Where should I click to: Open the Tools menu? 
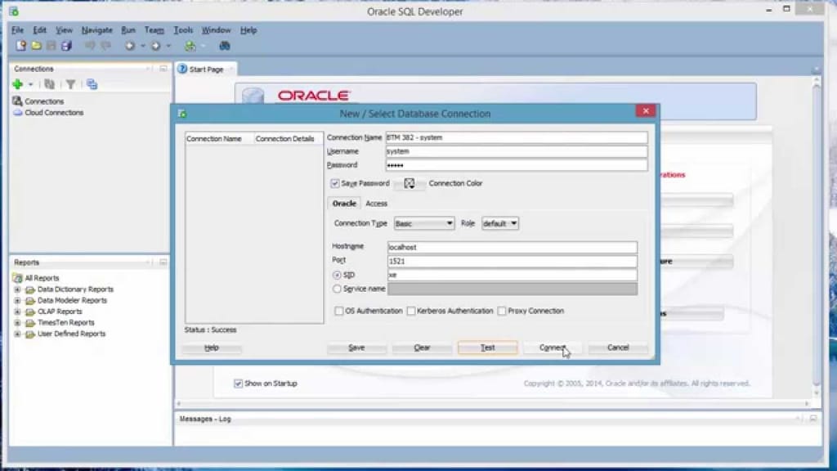coord(182,29)
